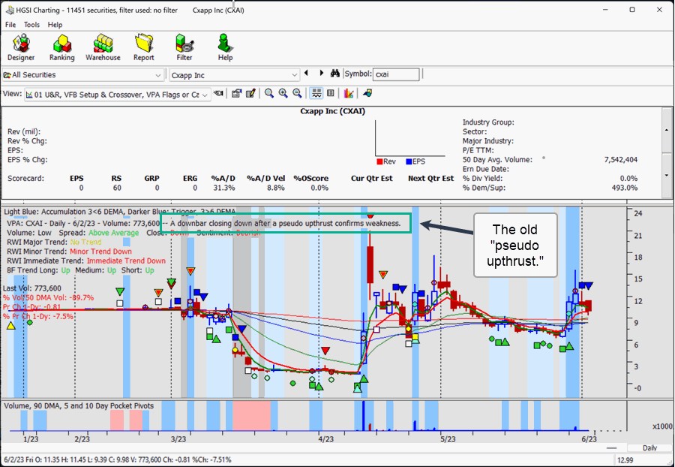
Task: Click the Cur Qtr Est column header
Action: (371, 179)
